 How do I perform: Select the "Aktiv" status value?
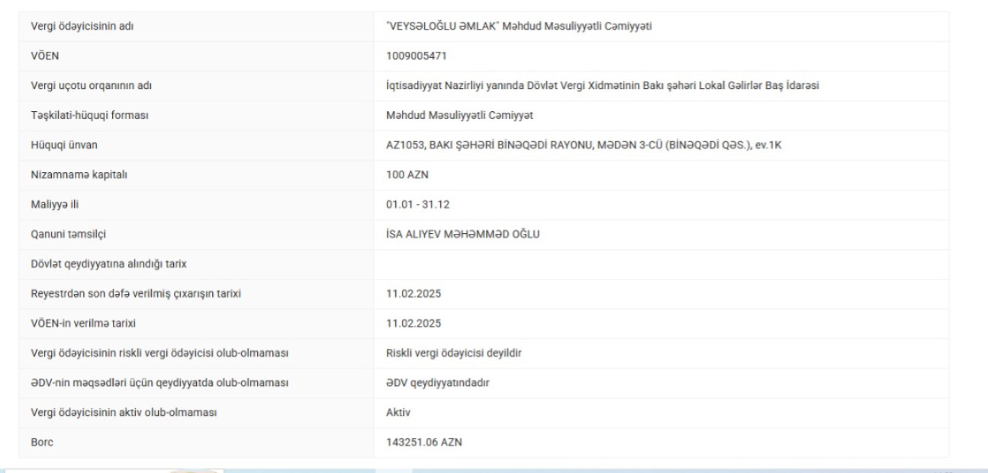pos(399,414)
